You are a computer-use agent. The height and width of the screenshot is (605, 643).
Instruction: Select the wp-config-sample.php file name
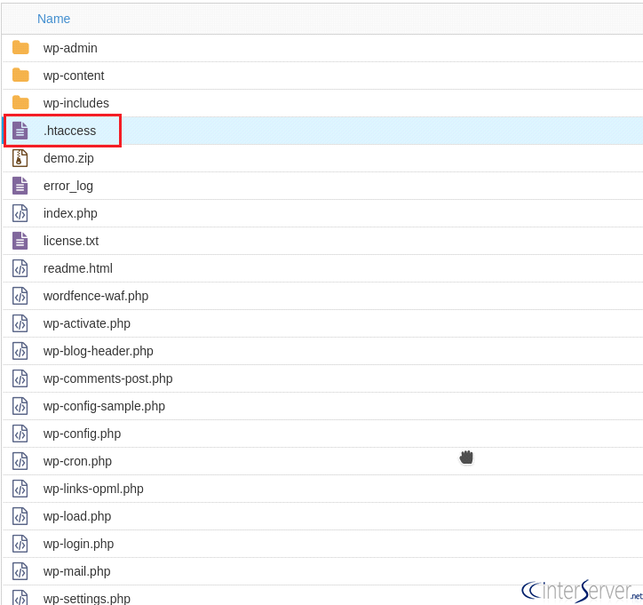104,407
